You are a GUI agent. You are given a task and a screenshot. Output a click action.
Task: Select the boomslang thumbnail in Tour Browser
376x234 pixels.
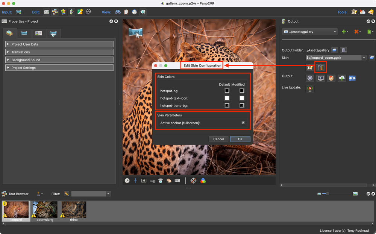coord(45,210)
